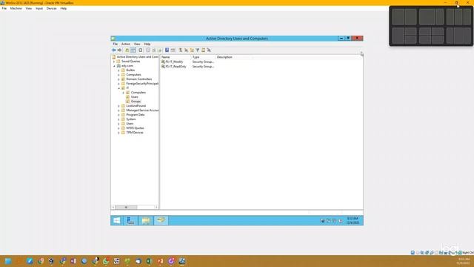Open the Windows Server Start button

tap(117, 220)
